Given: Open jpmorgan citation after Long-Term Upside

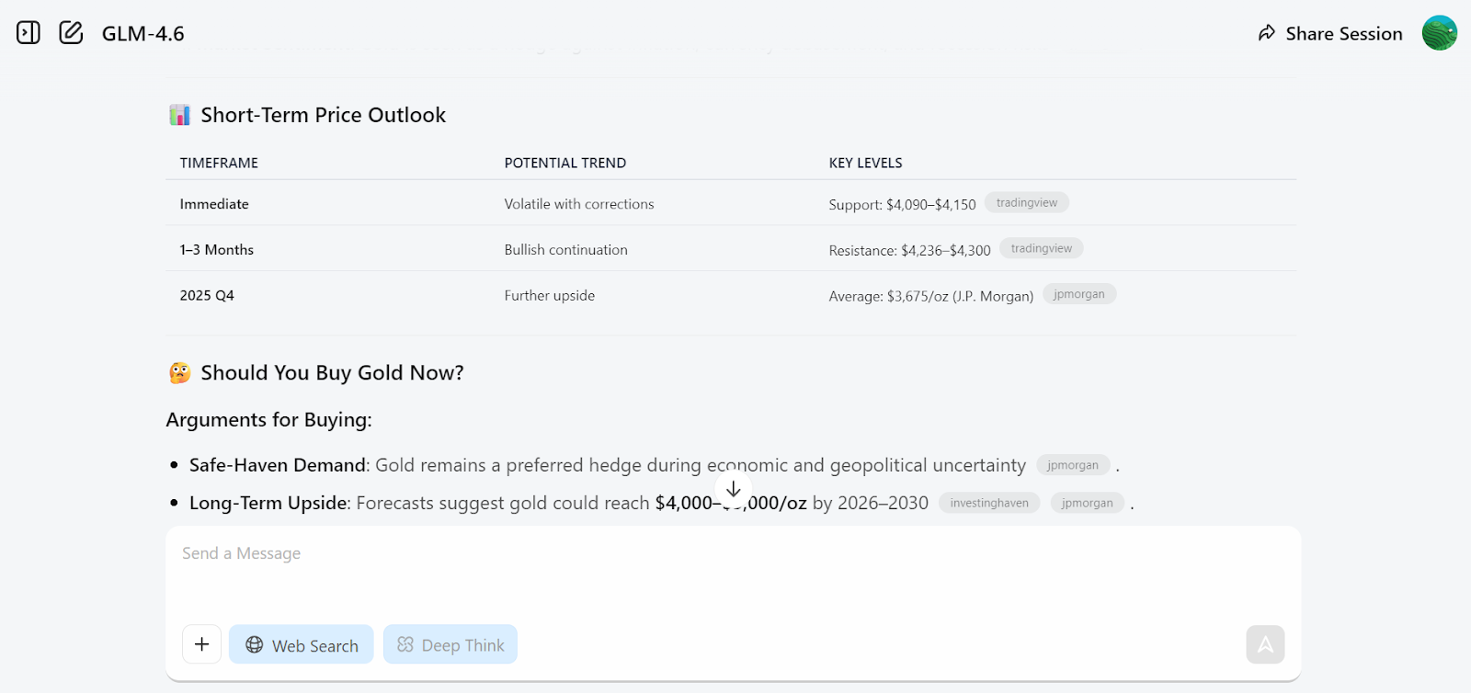Looking at the screenshot, I should (x=1087, y=503).
